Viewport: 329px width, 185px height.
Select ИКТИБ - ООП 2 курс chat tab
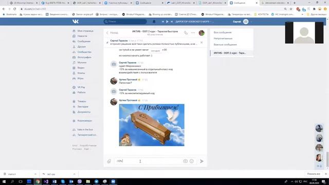(232, 53)
